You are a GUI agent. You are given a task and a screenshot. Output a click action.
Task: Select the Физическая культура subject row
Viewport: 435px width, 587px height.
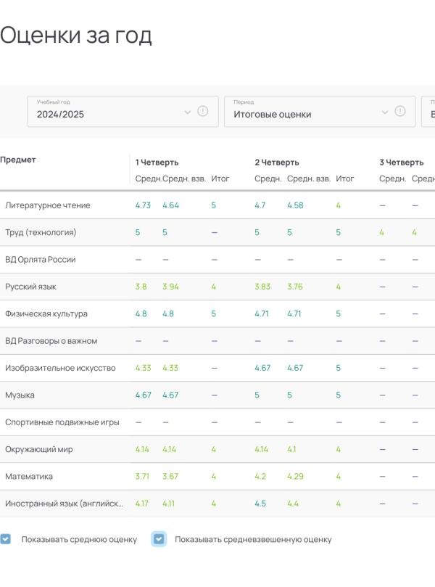217,313
